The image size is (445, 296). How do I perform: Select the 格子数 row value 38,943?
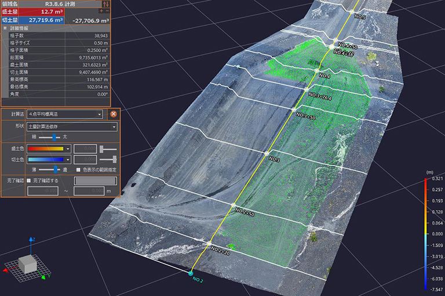(101, 35)
